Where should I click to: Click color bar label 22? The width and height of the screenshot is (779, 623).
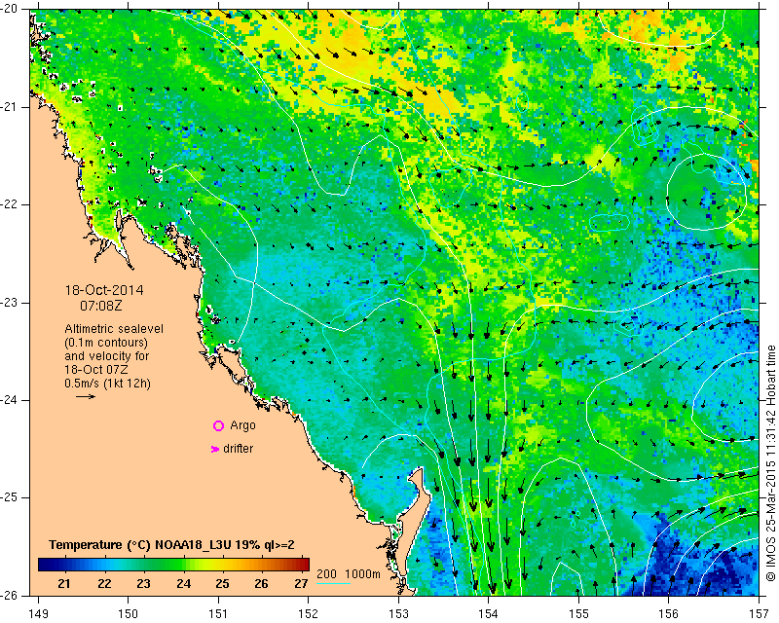[104, 584]
